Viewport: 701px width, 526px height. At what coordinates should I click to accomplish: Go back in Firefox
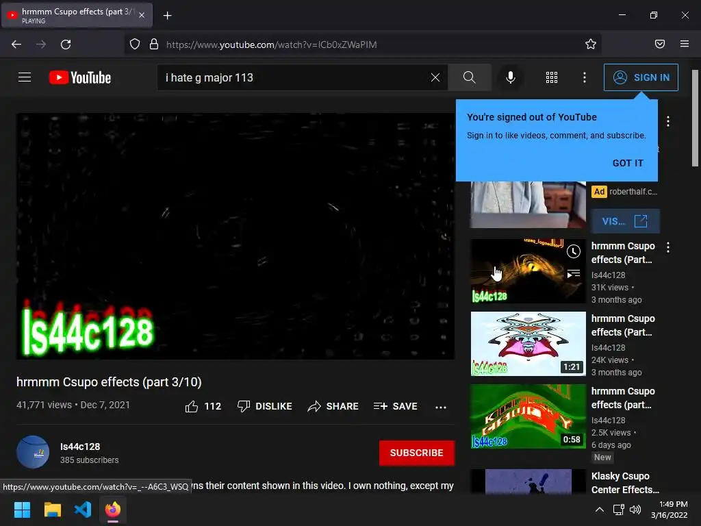point(16,45)
